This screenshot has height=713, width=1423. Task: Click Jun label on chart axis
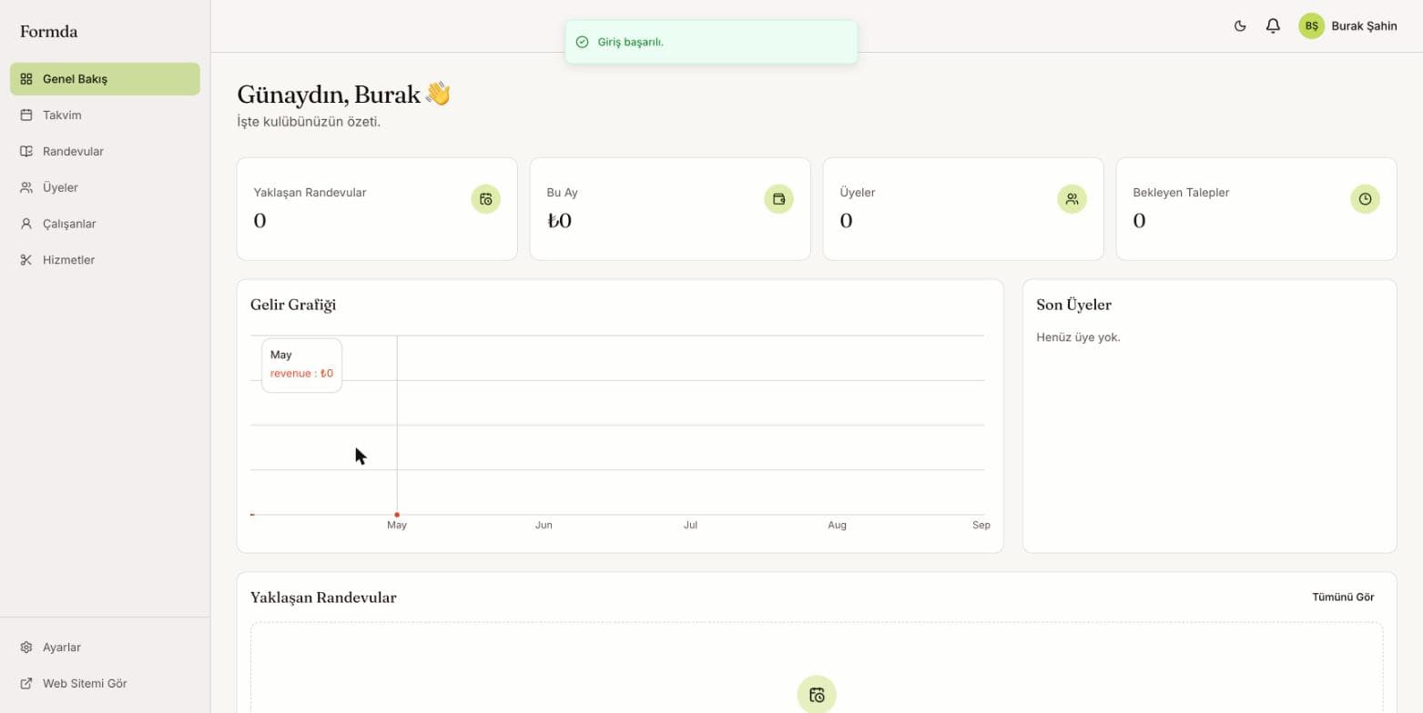(x=544, y=525)
